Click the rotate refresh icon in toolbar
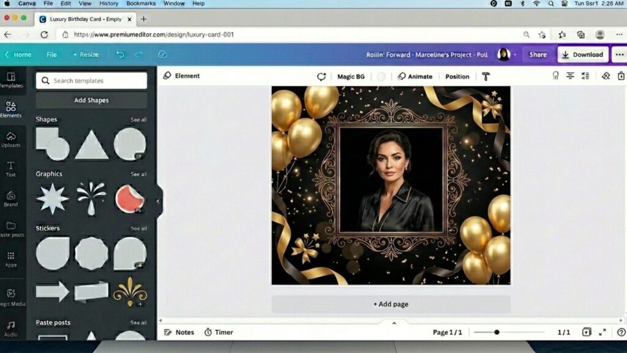This screenshot has height=353, width=627. click(x=321, y=77)
